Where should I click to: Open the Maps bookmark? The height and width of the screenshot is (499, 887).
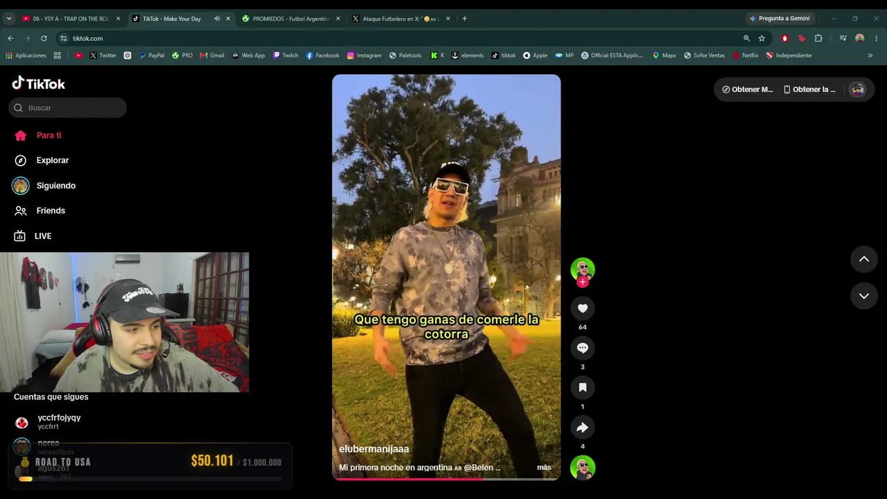(x=664, y=55)
